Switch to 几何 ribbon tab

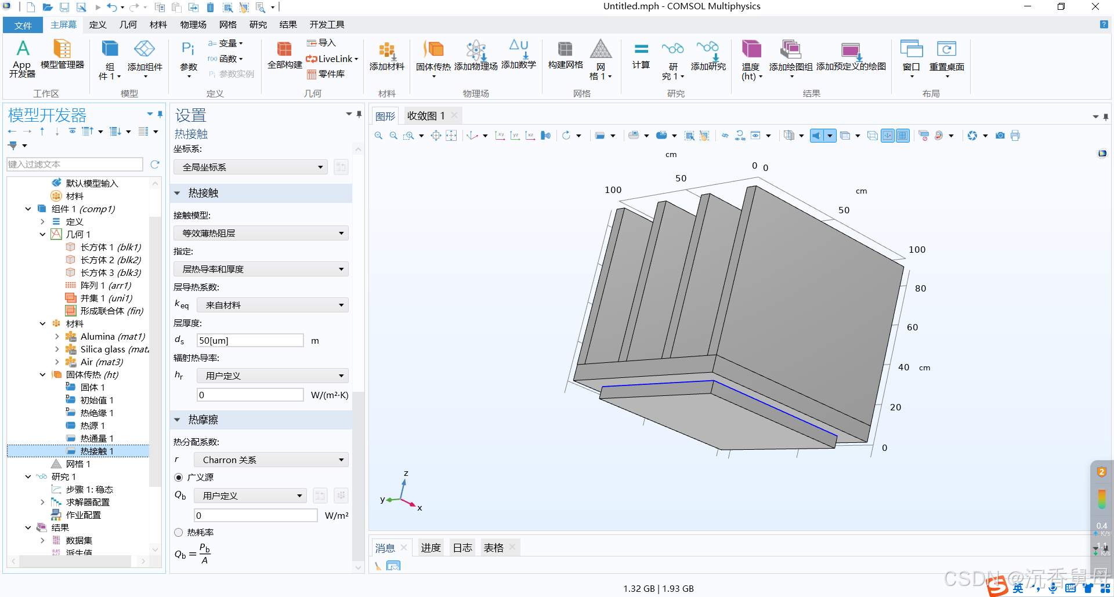[x=128, y=25]
